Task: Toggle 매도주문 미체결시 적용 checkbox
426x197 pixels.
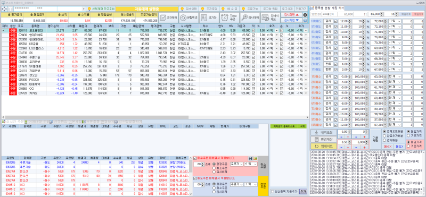Action: pyautogui.click(x=195, y=178)
